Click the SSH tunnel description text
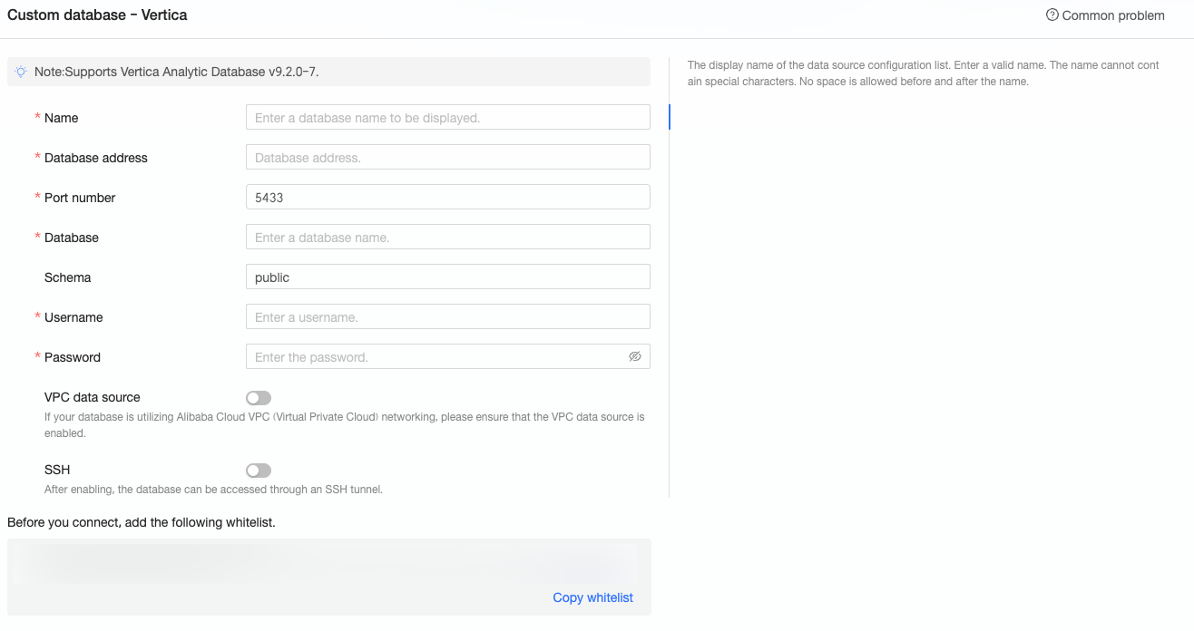This screenshot has width=1194, height=631. click(x=213, y=490)
